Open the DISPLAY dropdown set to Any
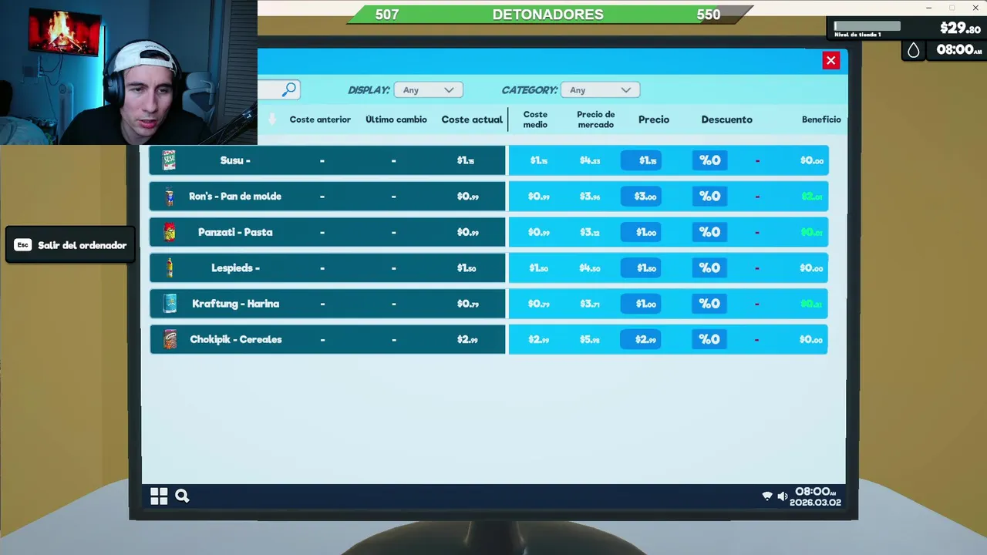 pyautogui.click(x=429, y=90)
